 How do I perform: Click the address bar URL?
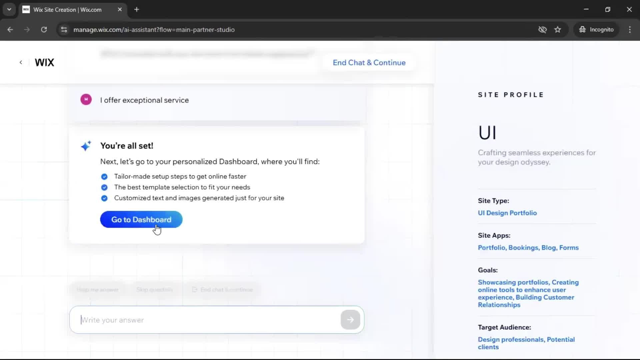click(154, 30)
